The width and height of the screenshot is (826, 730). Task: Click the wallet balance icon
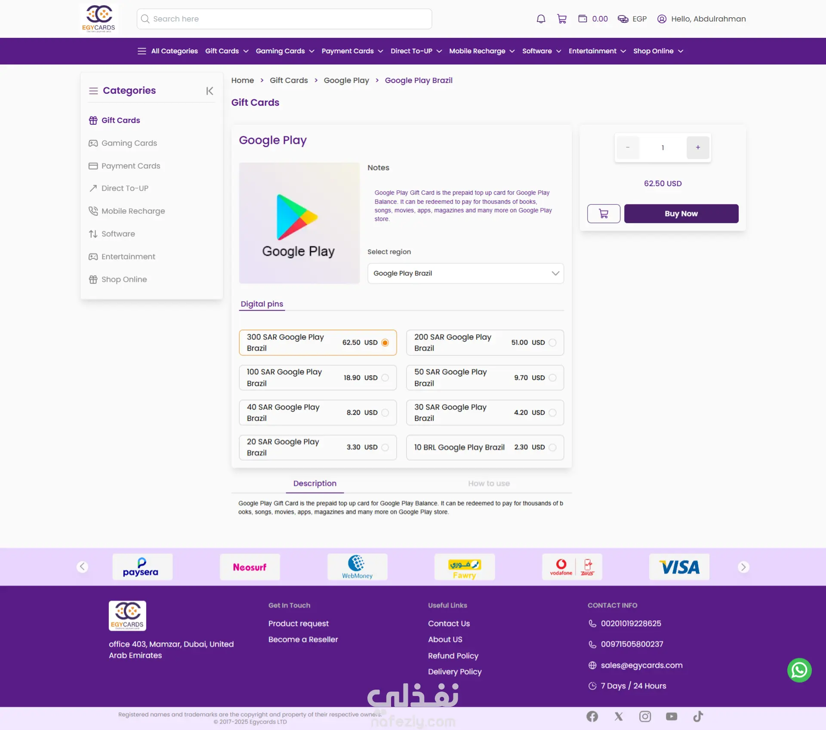point(583,19)
